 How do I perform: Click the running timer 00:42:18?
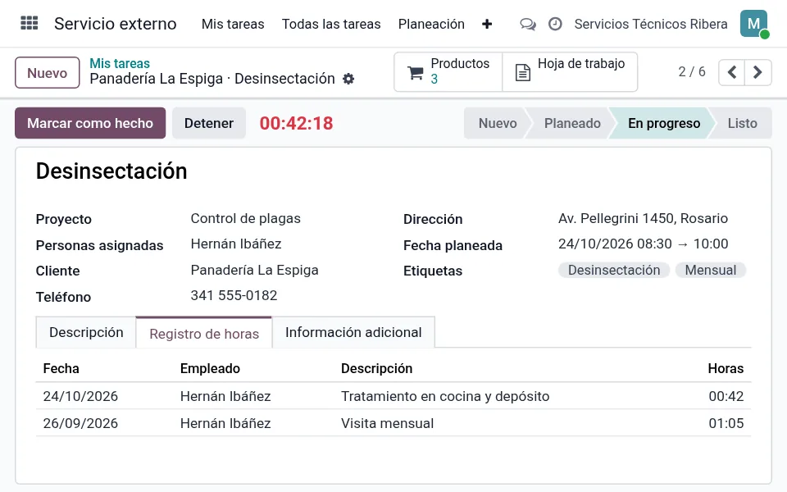click(x=296, y=123)
